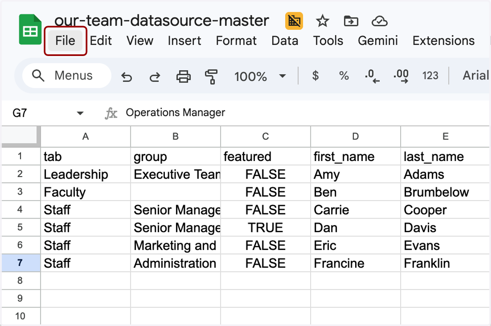Format as percent icon
This screenshot has height=326, width=491.
click(344, 76)
